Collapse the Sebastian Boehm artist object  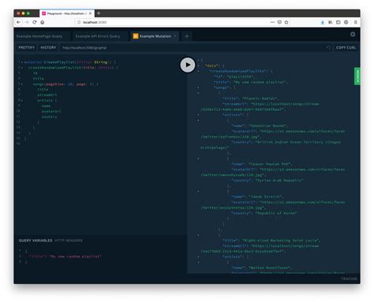(x=199, y=120)
